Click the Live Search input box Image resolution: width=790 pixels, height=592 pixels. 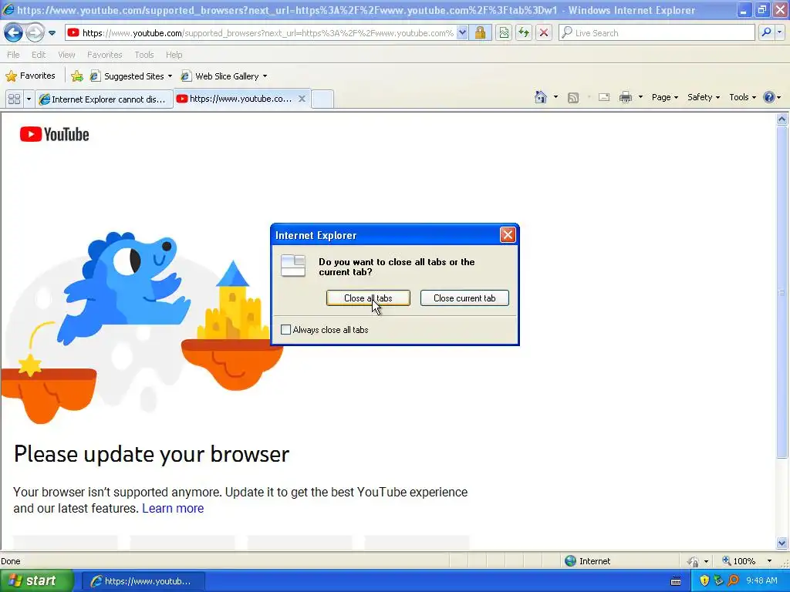[657, 33]
